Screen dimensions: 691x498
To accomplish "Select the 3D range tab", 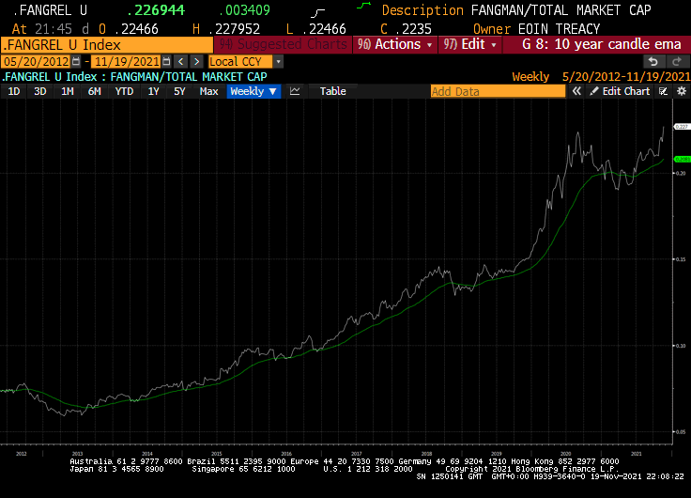I will [40, 91].
